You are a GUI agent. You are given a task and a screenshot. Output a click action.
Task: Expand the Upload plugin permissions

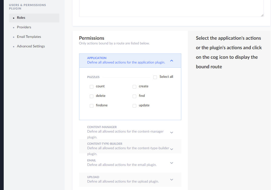(123, 179)
